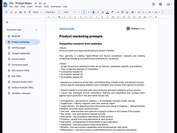
Task: Insert a bulleted list
Action: pyautogui.click(x=150, y=12)
